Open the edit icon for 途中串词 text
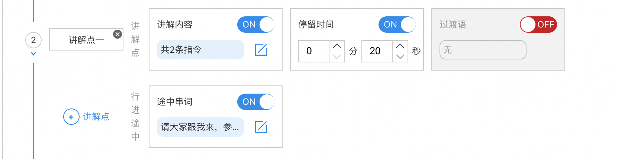The width and height of the screenshot is (618, 159). point(261,127)
